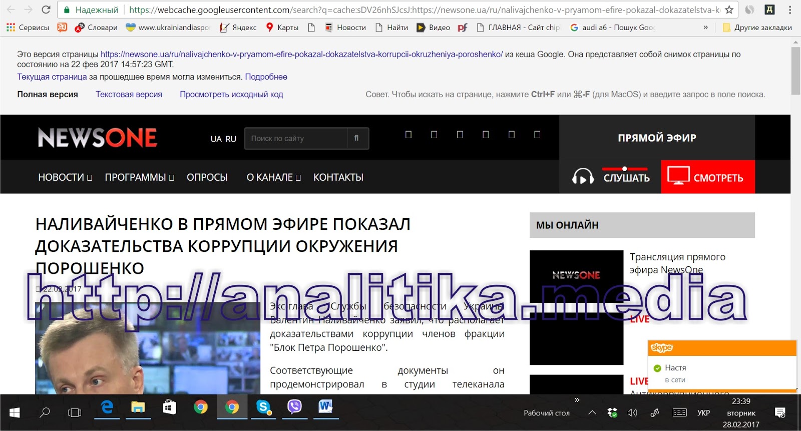Click the article photo of Наливайченко
This screenshot has width=801, height=431.
(148, 348)
